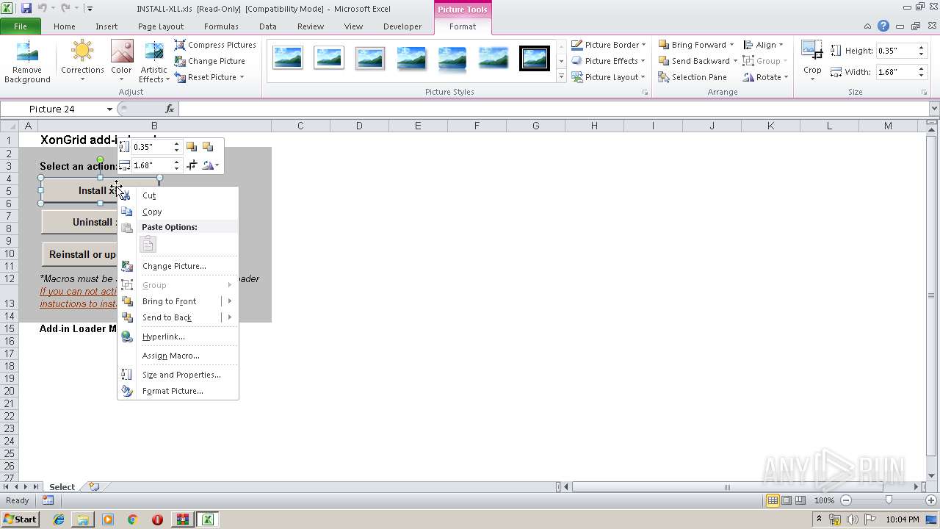Choose Copy from the context menu
Screen dimensions: 940x529
pyautogui.click(x=178, y=212)
